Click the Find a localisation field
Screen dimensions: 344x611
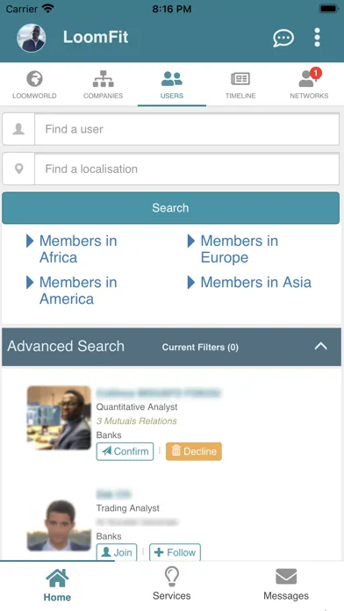pos(187,169)
